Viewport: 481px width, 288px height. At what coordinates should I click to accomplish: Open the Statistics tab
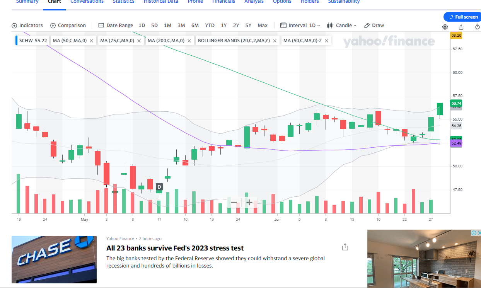coord(123,2)
